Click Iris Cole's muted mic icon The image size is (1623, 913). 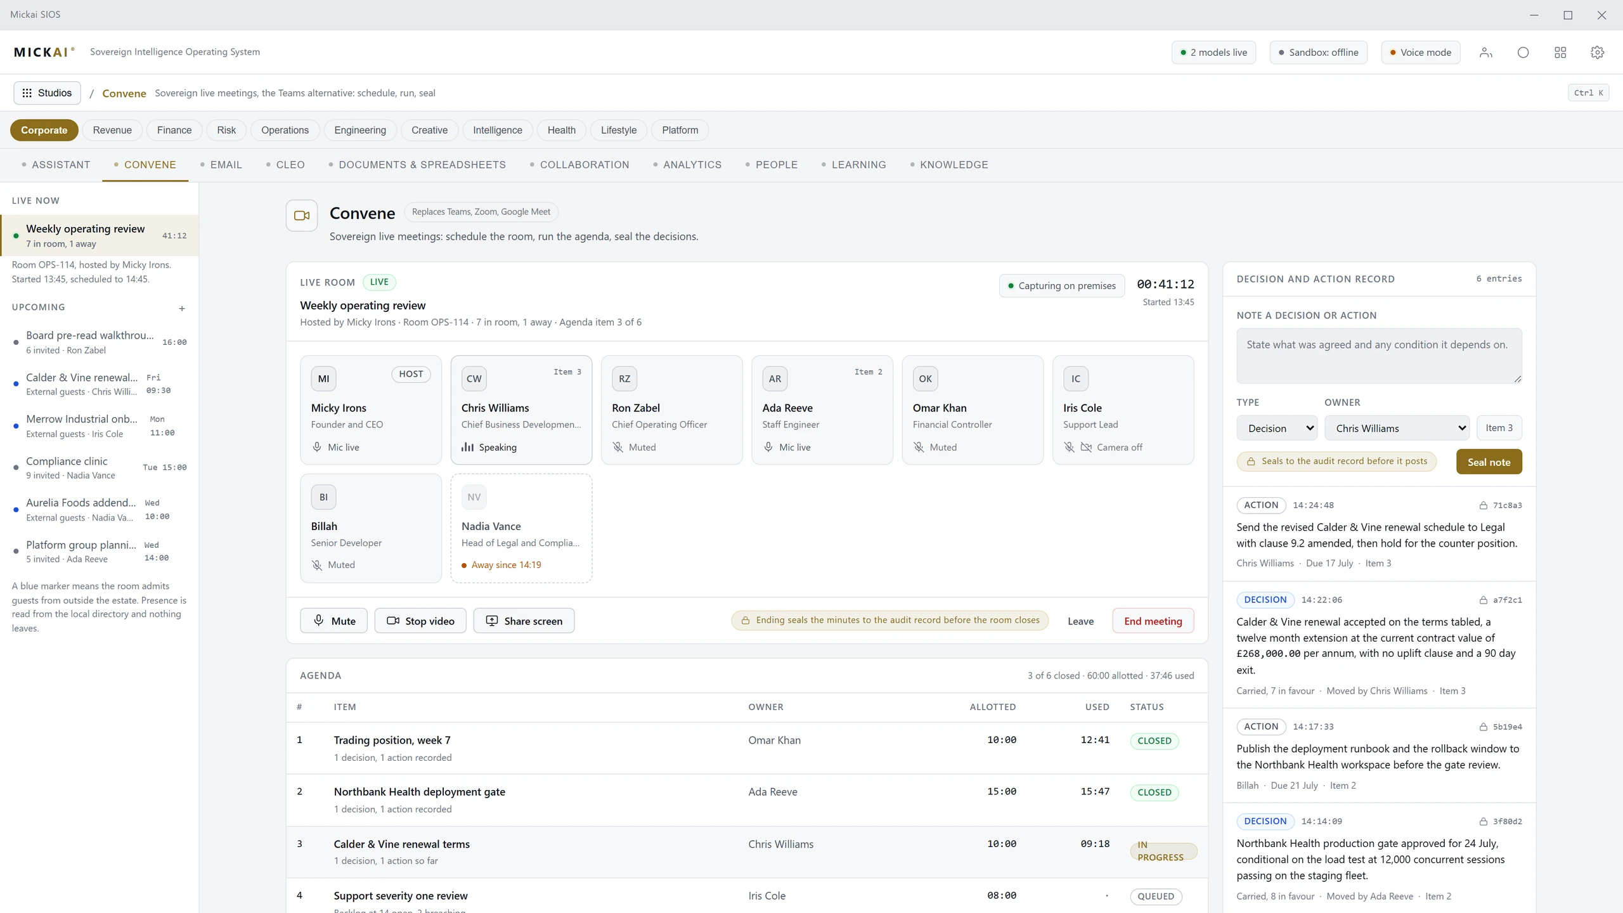click(x=1070, y=447)
